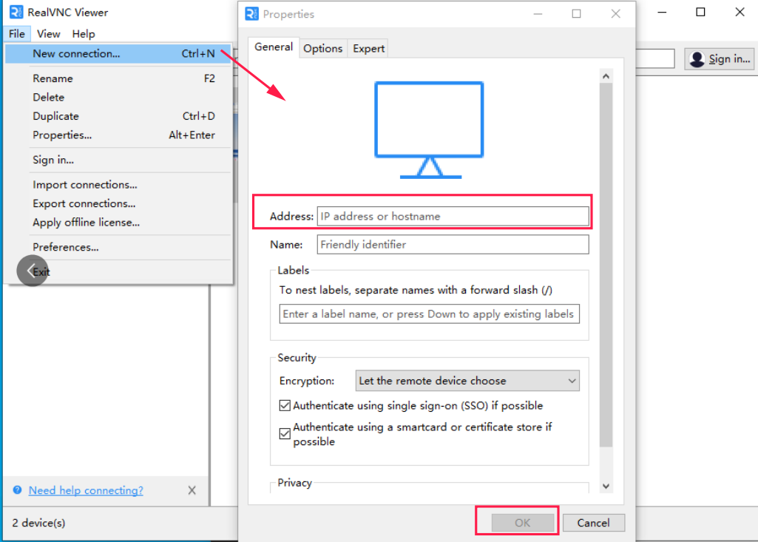This screenshot has height=542, width=758.
Task: Click the Name input field
Action: pos(453,244)
